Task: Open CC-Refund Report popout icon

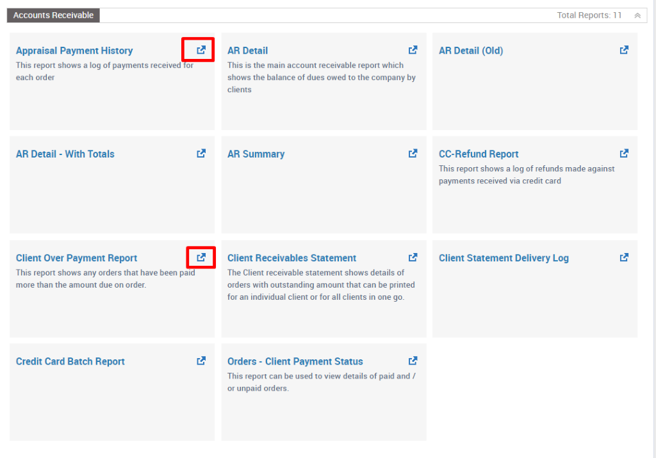Action: (x=624, y=154)
